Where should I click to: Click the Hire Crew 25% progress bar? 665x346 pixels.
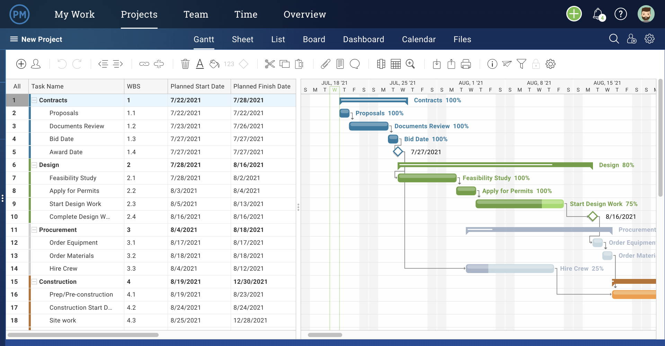click(510, 269)
